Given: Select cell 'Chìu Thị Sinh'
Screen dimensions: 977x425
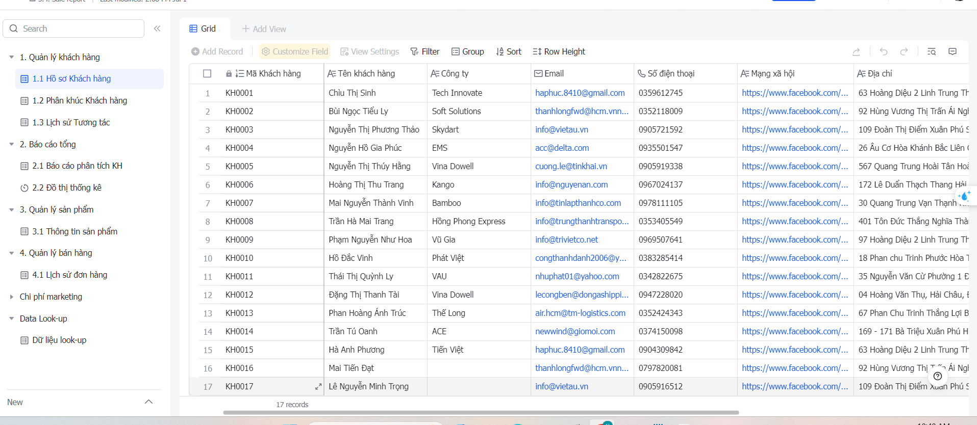Looking at the screenshot, I should [375, 93].
